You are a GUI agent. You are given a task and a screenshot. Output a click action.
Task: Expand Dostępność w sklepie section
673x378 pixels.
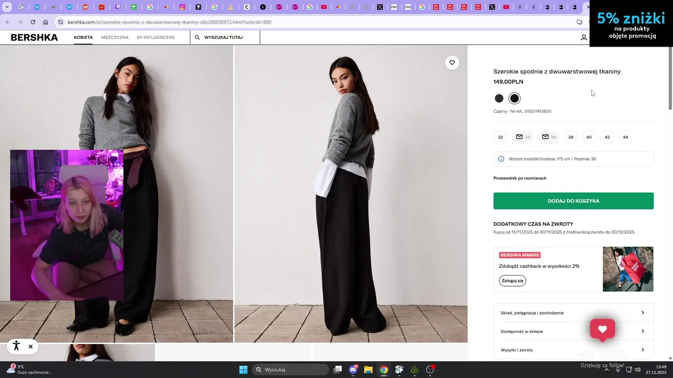(574, 331)
